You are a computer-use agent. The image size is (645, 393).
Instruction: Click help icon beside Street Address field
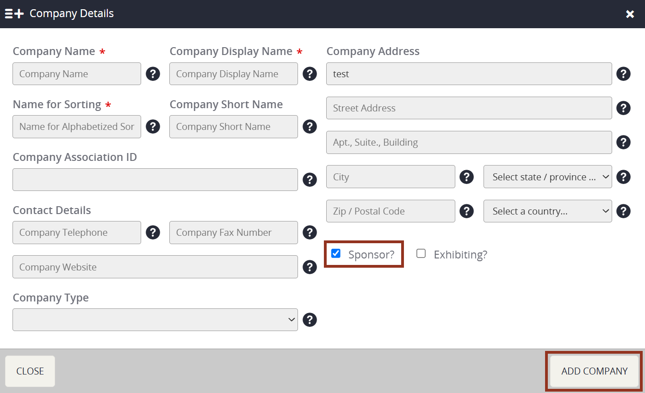[x=624, y=108]
